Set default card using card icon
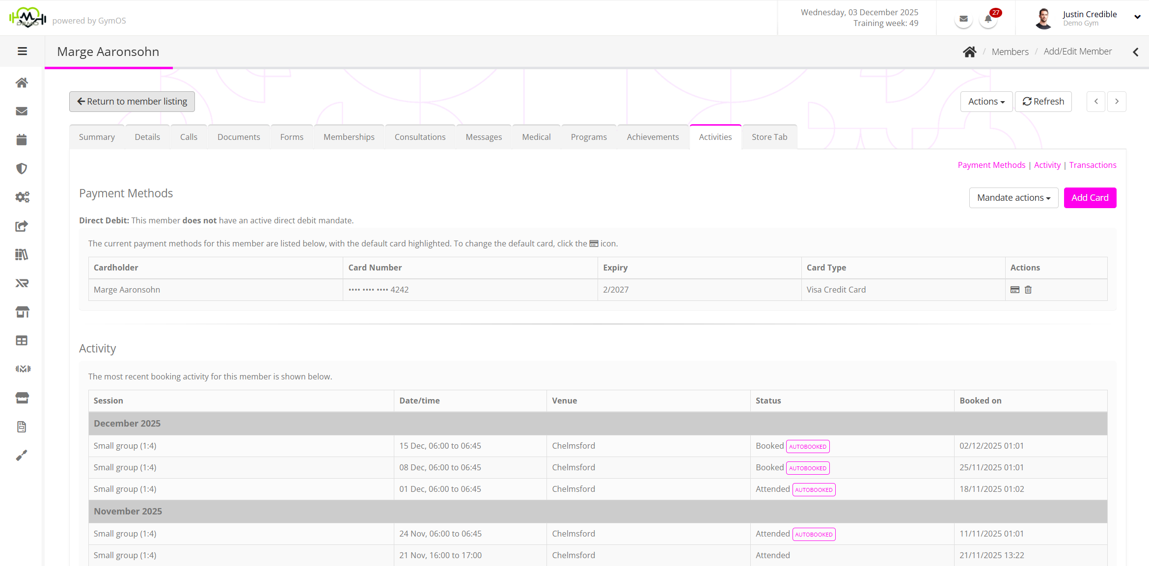 click(1015, 290)
